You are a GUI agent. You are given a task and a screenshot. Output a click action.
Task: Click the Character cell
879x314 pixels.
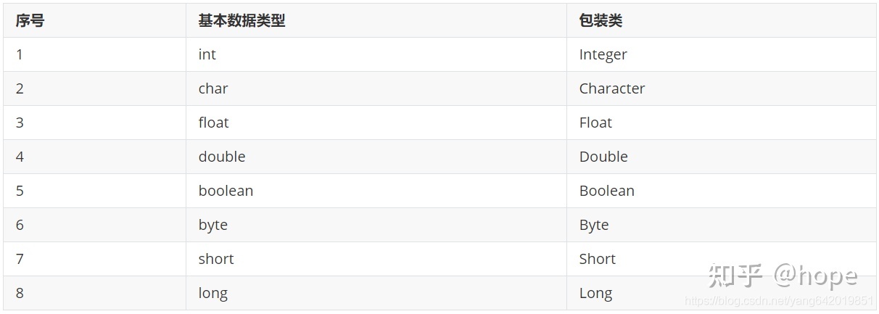(x=611, y=88)
